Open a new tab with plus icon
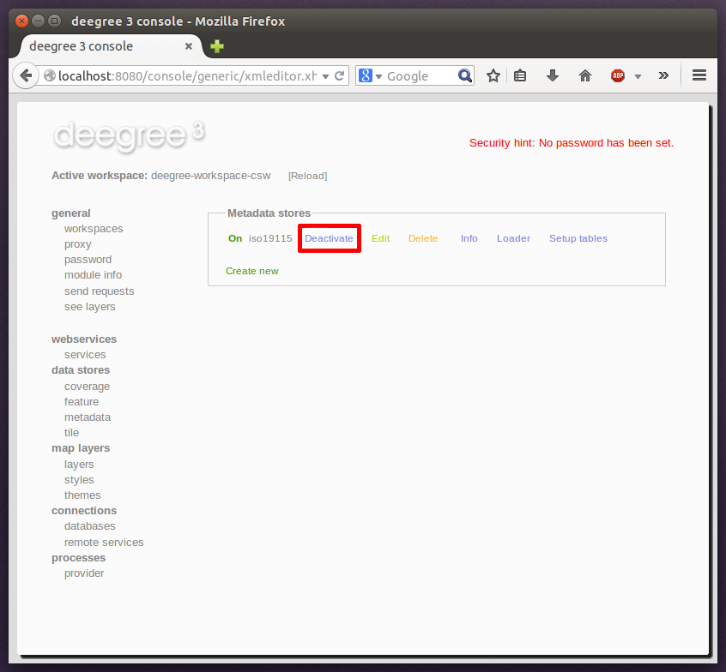Image resolution: width=726 pixels, height=672 pixels. [218, 46]
